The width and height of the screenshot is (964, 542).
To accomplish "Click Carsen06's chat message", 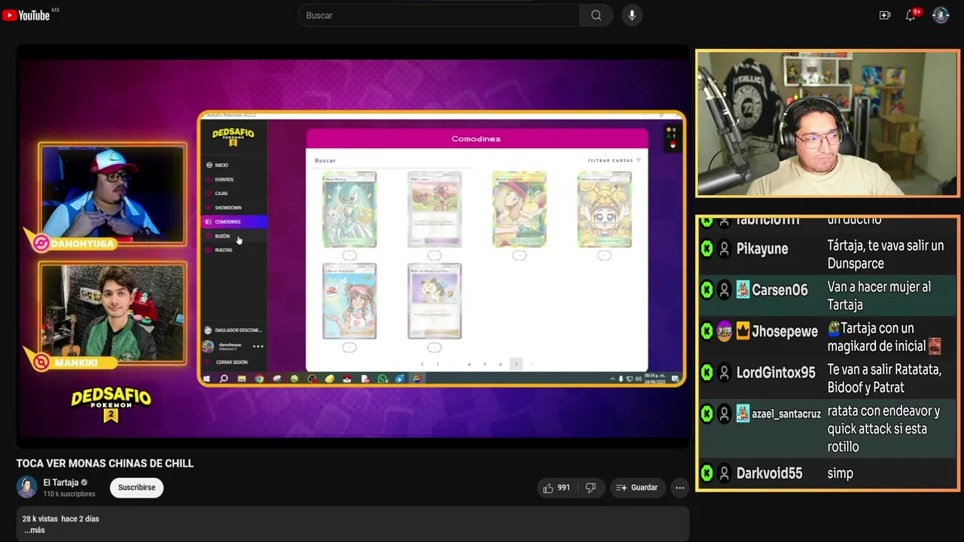I will coord(879,296).
